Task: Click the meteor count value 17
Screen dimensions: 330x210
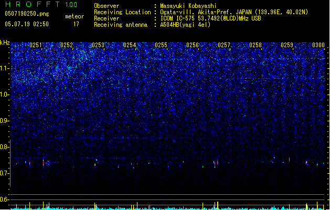Action: pyautogui.click(x=76, y=24)
